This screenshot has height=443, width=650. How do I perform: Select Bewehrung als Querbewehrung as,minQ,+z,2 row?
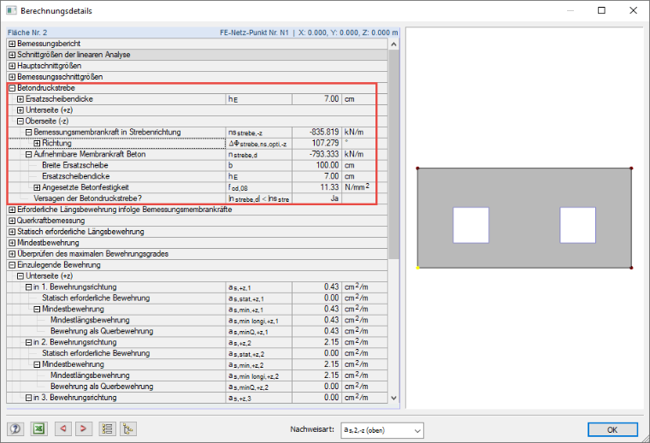(198, 387)
